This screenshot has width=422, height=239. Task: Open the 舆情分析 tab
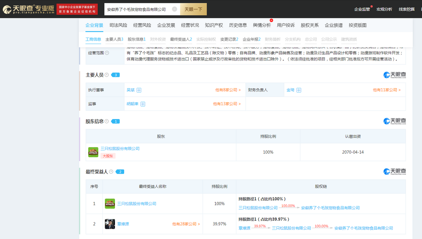tap(262, 25)
